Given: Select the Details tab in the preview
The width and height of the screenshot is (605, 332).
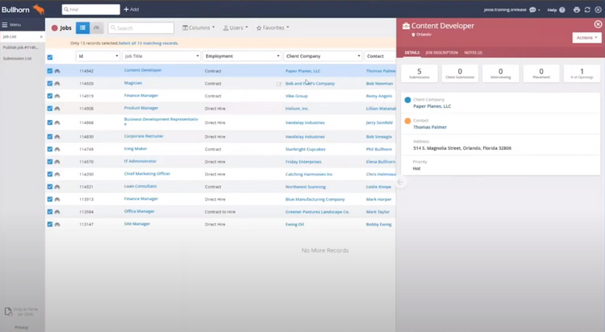Looking at the screenshot, I should (x=411, y=52).
